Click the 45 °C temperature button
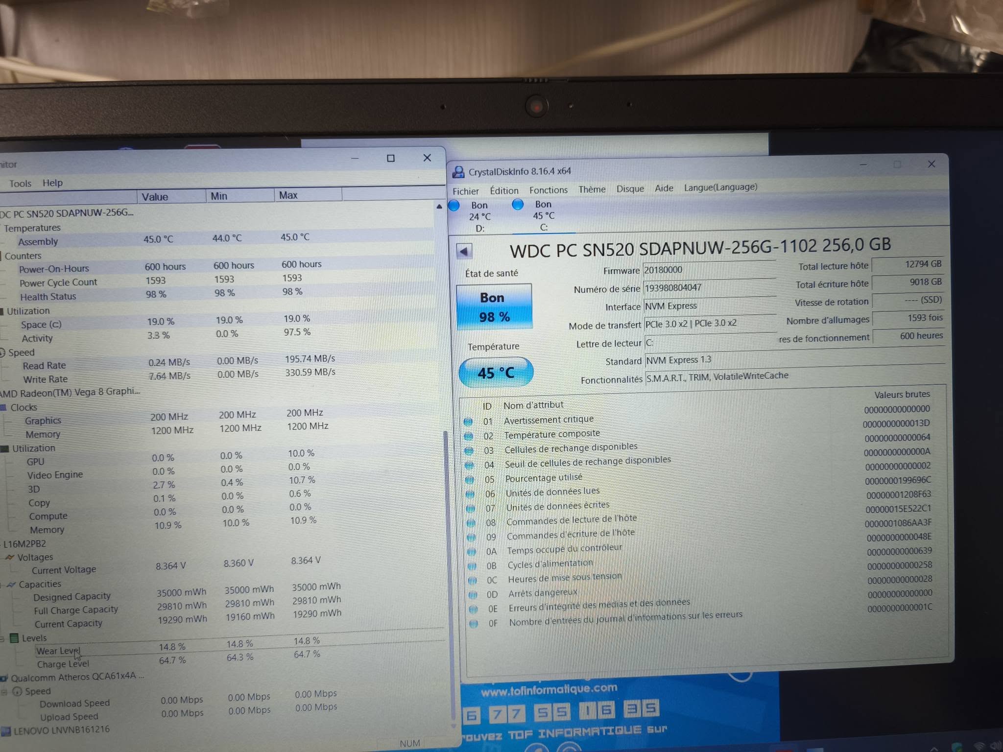This screenshot has height=752, width=1003. point(496,373)
